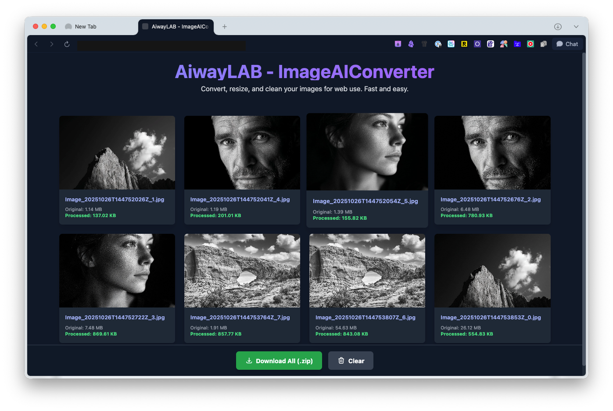Click filename Image_20251026T144753853Z_0.jpg
Viewport: 613px width, 411px height.
coord(491,318)
